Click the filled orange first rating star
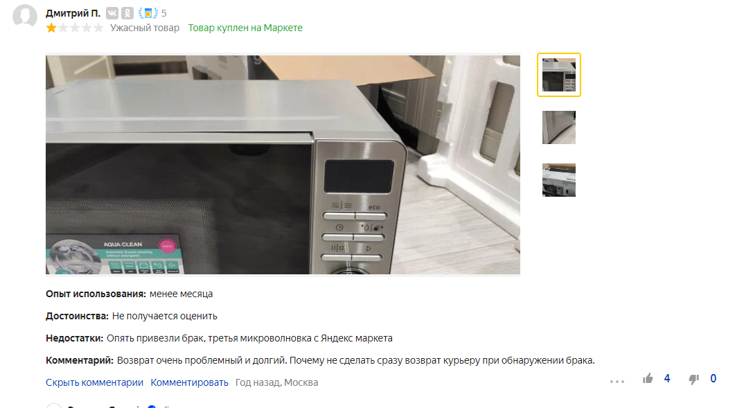Screen dimensions: 753x408 tap(51, 28)
